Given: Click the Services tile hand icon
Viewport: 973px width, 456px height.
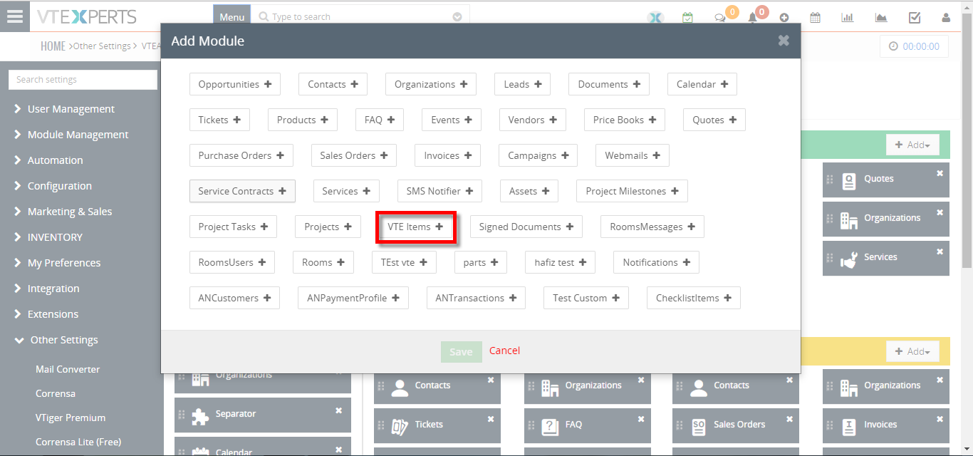Looking at the screenshot, I should click(848, 260).
